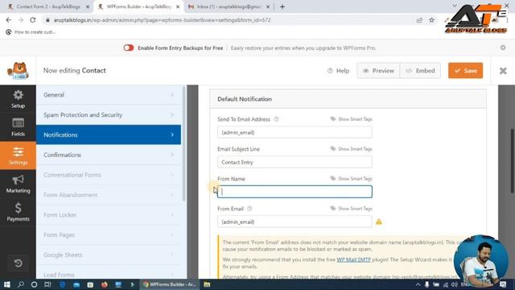Click the help icon beside From Email
Image resolution: width=515 pixels, height=290 pixels.
click(249, 209)
